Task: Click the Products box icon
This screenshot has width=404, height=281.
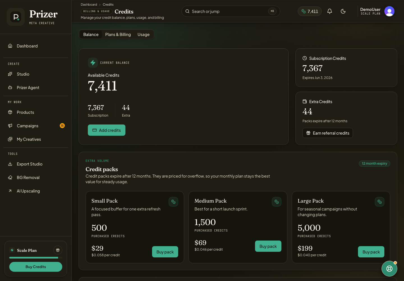Action: 10,112
